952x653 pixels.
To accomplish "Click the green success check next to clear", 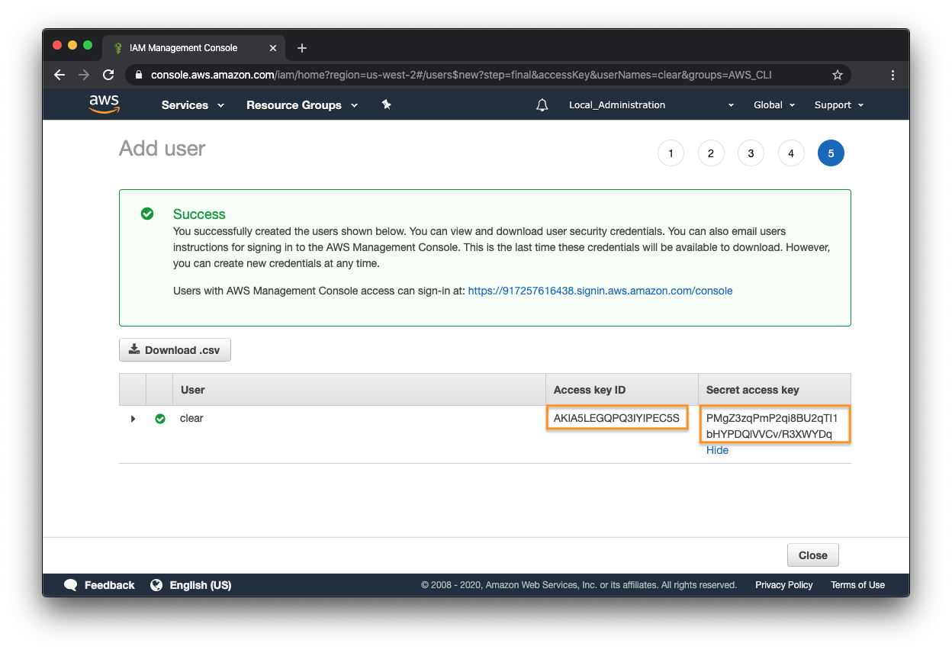I will pos(160,419).
